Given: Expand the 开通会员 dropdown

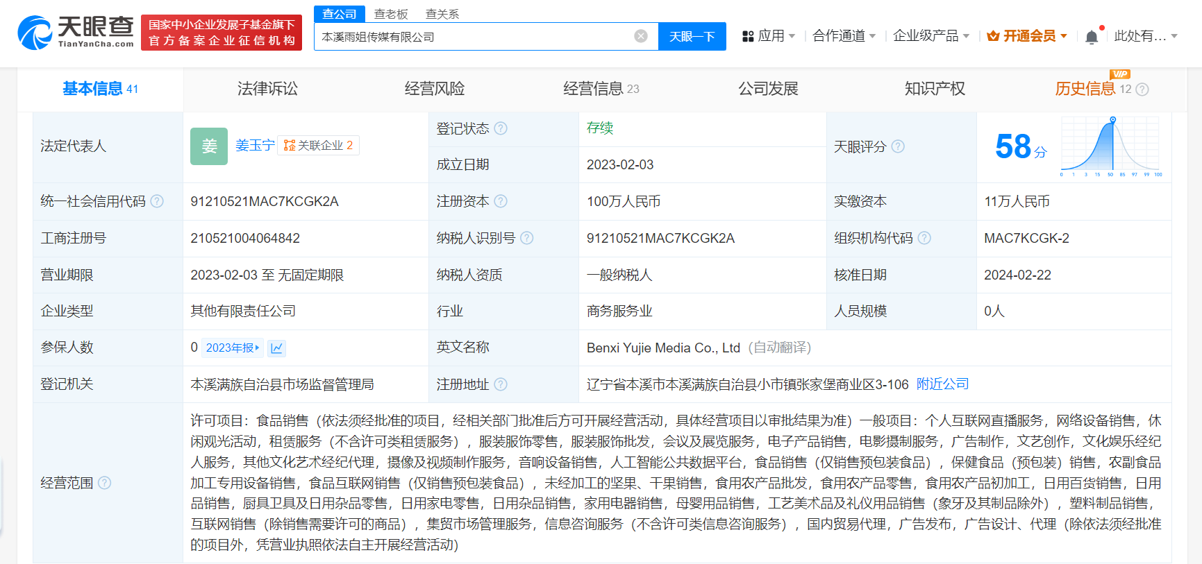Looking at the screenshot, I should click(1064, 36).
